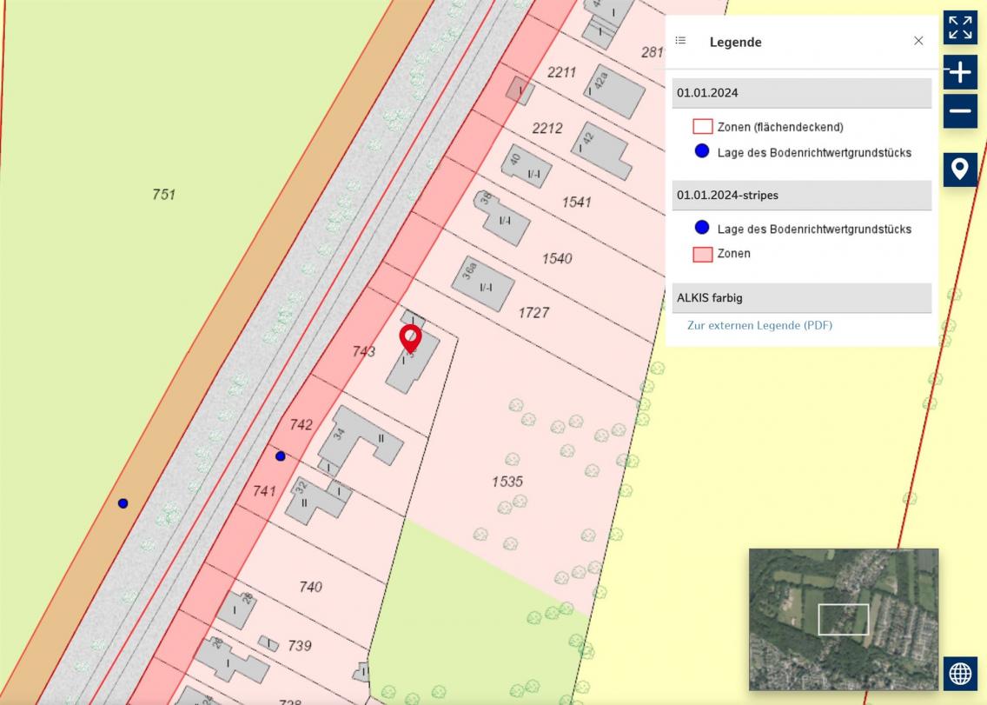The image size is (987, 705).
Task: Select the 01.01.2024-stripes legend header
Action: [x=801, y=196]
